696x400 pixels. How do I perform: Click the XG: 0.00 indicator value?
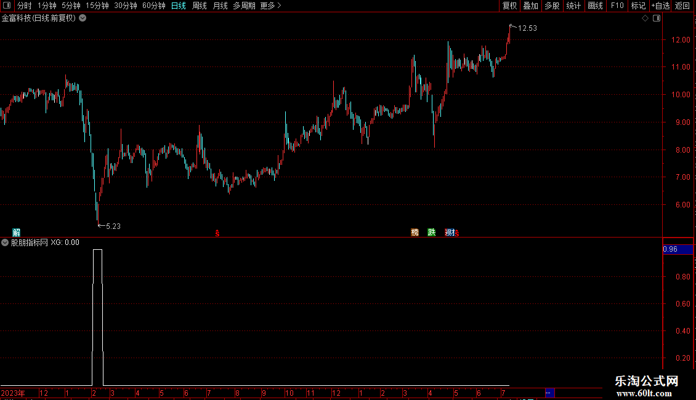click(65, 242)
